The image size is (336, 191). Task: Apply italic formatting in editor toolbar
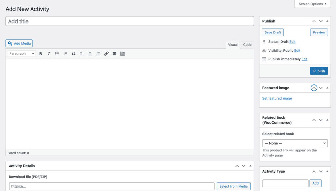click(x=49, y=54)
